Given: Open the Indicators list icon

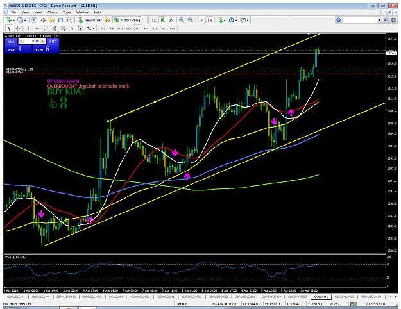Looking at the screenshot, I should click(219, 20).
